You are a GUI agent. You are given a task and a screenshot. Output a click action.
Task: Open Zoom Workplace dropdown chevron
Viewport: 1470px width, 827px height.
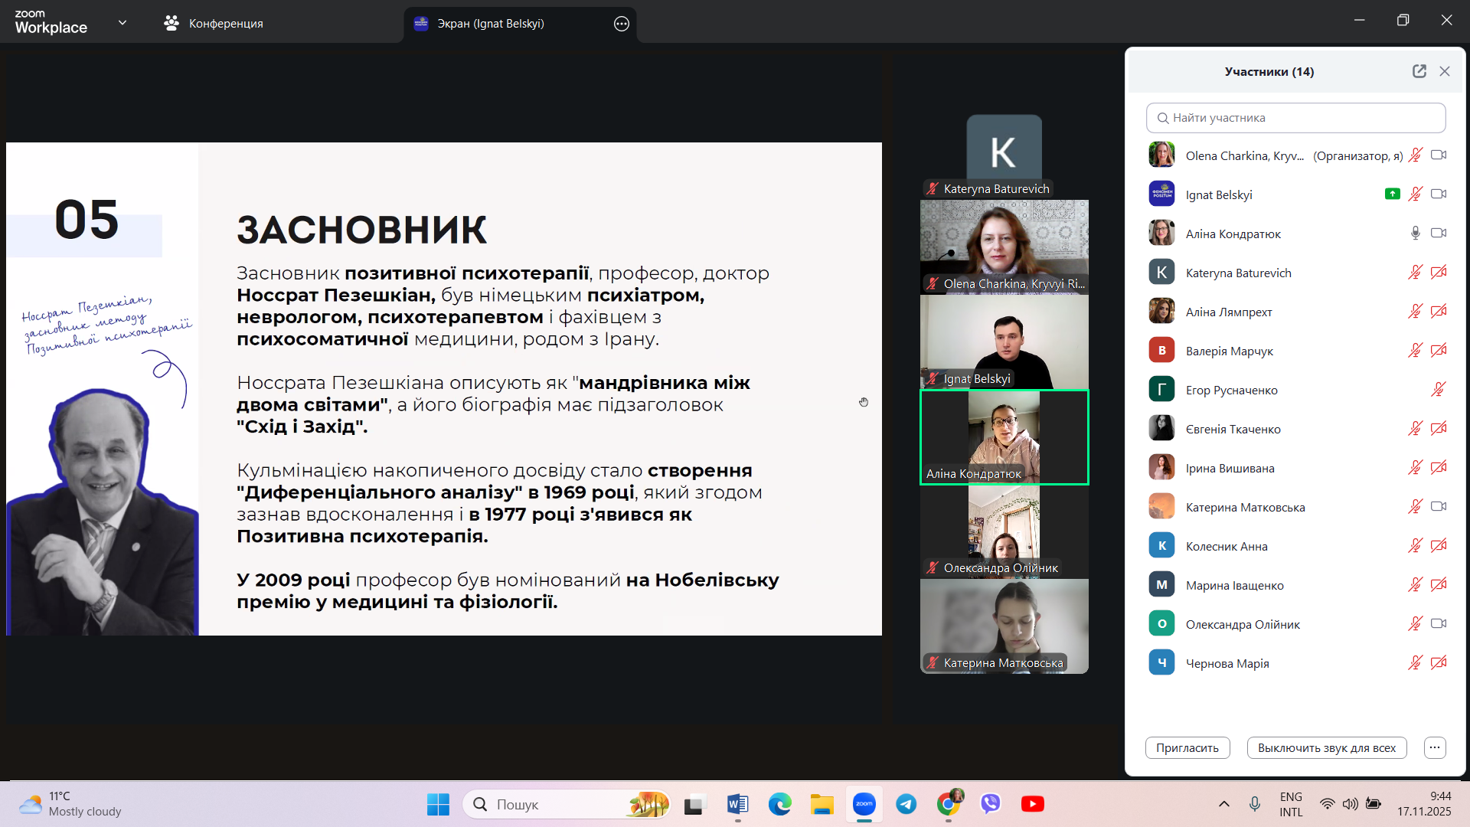click(x=122, y=23)
